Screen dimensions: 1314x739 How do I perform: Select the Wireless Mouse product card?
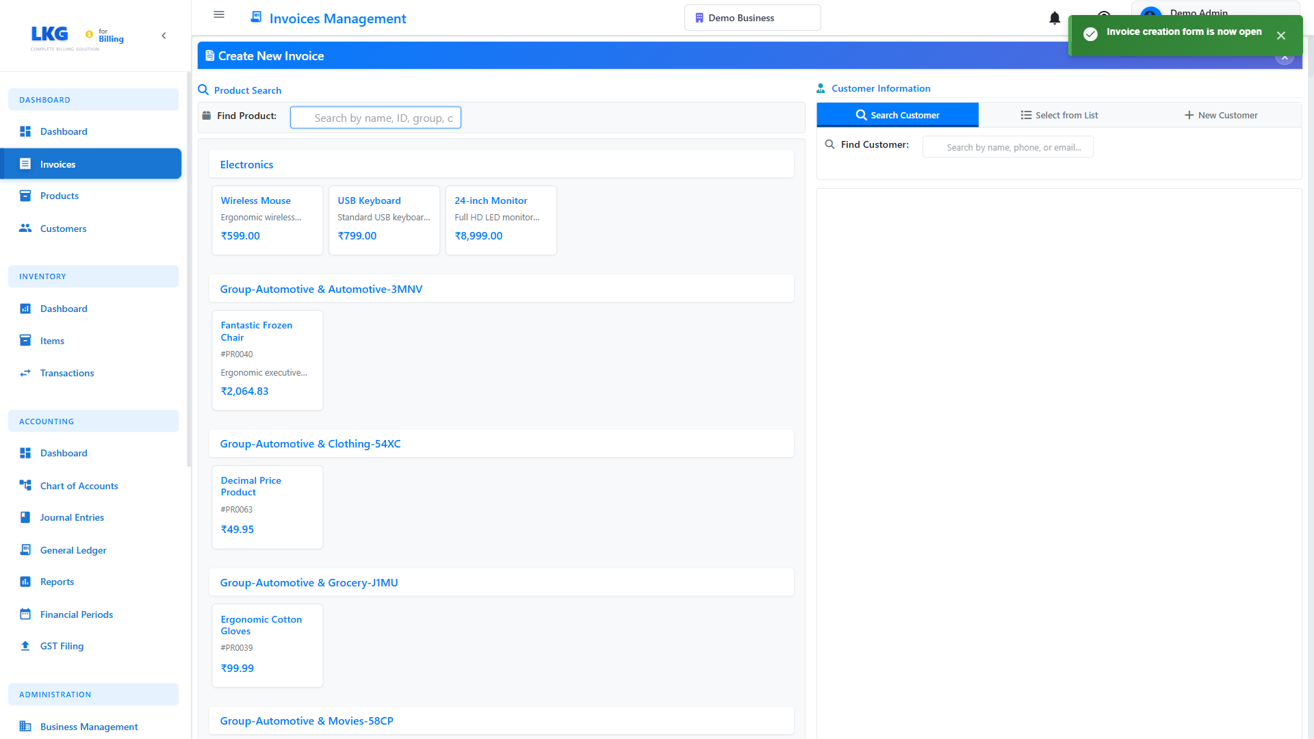[267, 220]
